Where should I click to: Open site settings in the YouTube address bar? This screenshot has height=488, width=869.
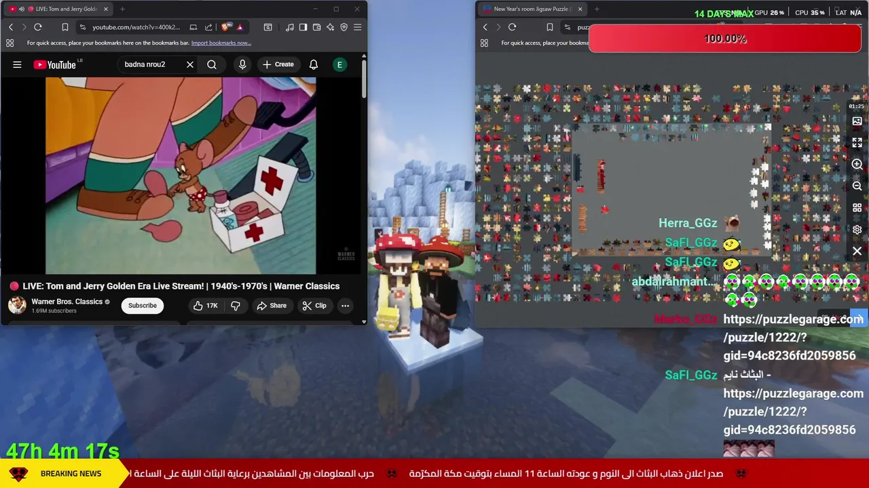coord(83,27)
